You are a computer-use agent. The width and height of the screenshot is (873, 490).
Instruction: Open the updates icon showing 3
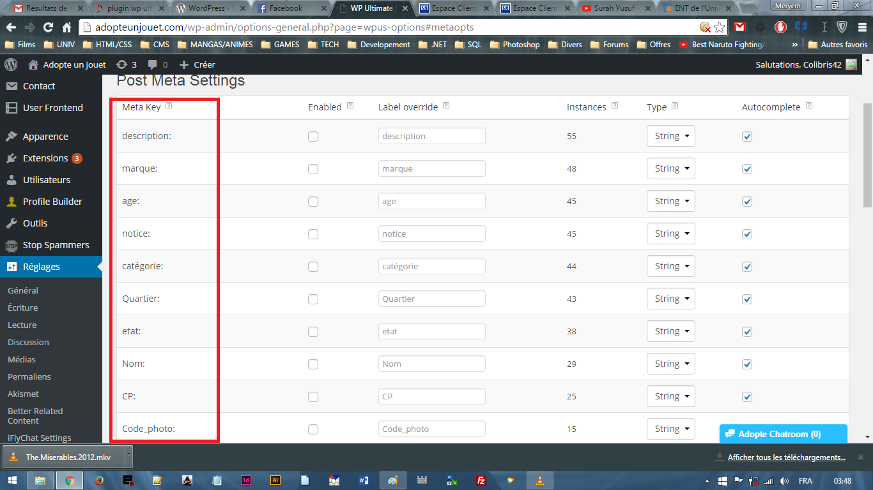pyautogui.click(x=121, y=64)
